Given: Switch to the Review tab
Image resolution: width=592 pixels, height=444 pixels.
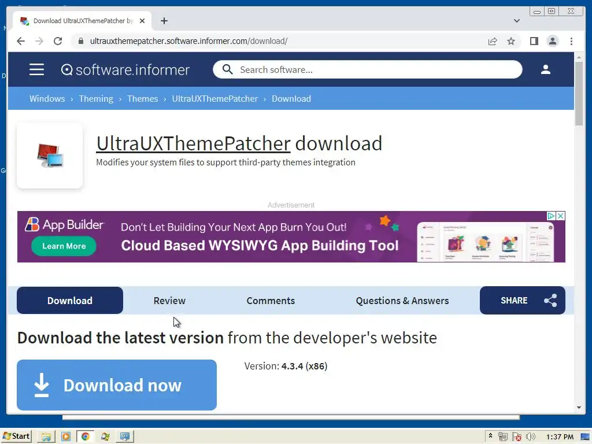Looking at the screenshot, I should (x=169, y=301).
